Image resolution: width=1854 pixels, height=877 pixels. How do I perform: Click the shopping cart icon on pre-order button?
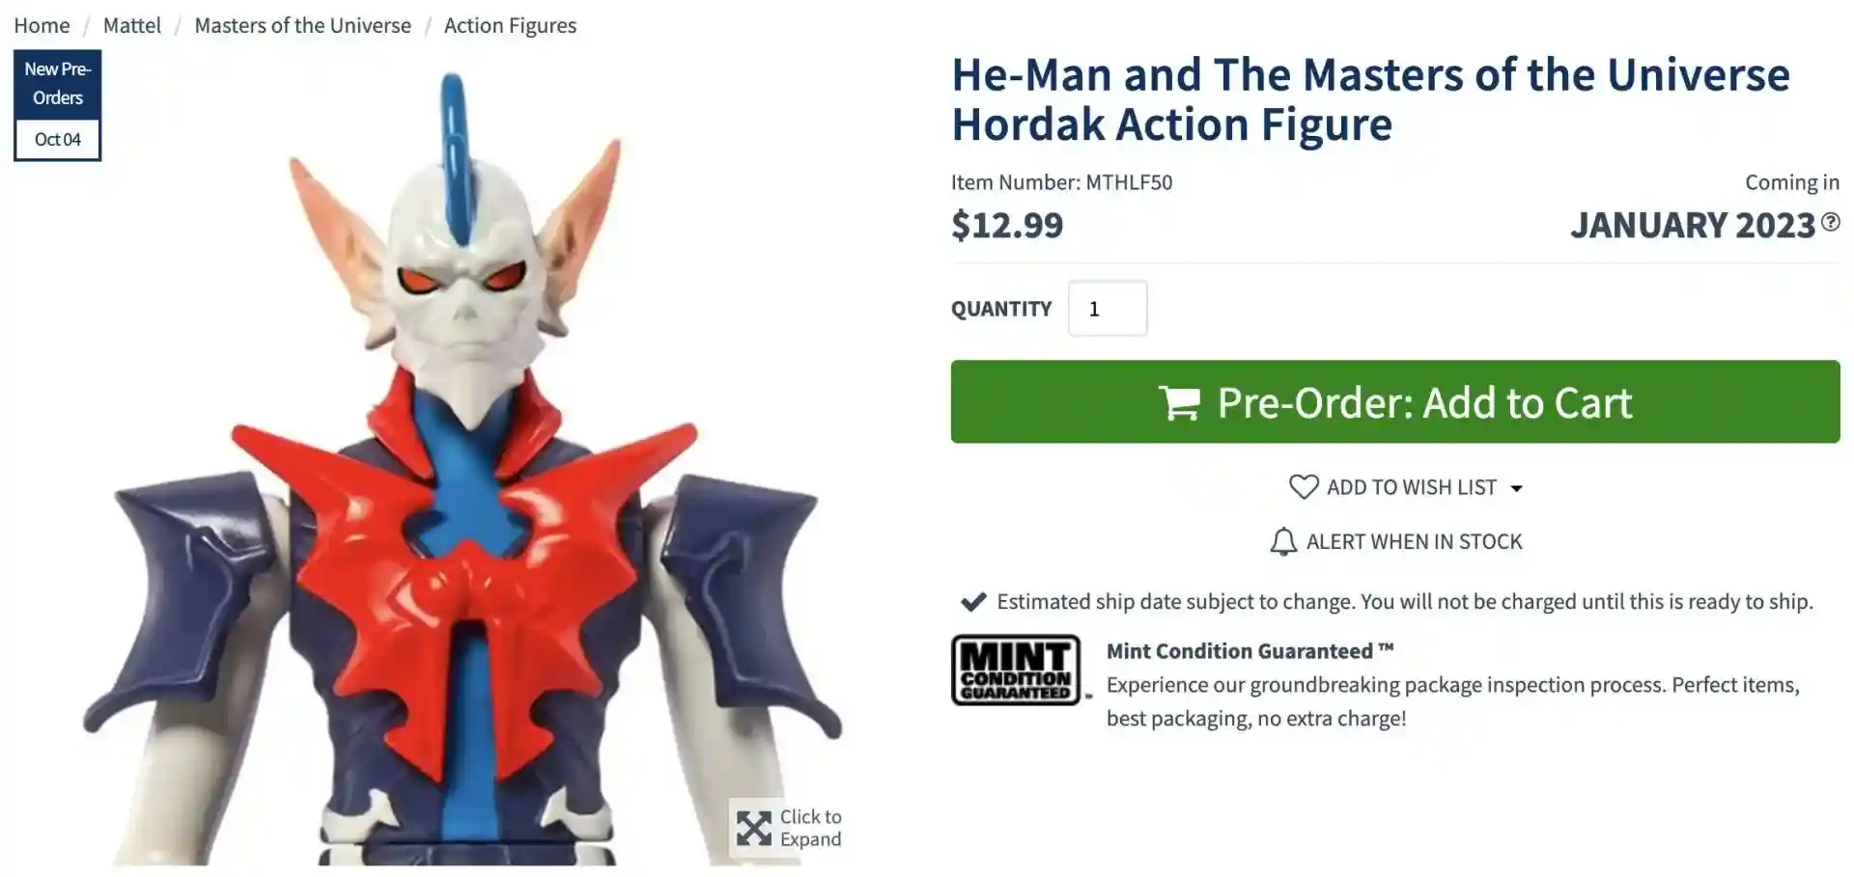tap(1180, 402)
